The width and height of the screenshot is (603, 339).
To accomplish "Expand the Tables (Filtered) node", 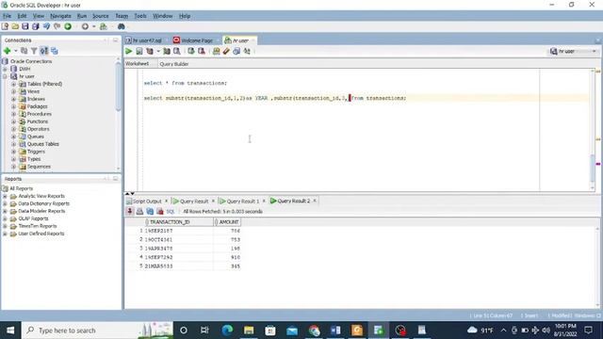I will (x=14, y=84).
